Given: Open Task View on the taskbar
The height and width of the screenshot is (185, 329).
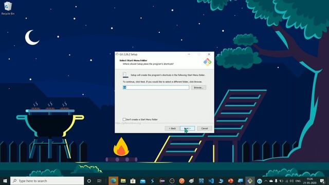Looking at the screenshot, I should click(x=99, y=181).
